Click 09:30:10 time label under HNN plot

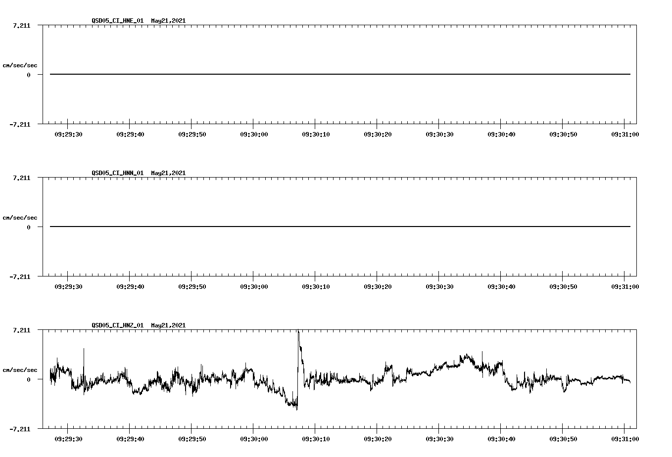316,286
